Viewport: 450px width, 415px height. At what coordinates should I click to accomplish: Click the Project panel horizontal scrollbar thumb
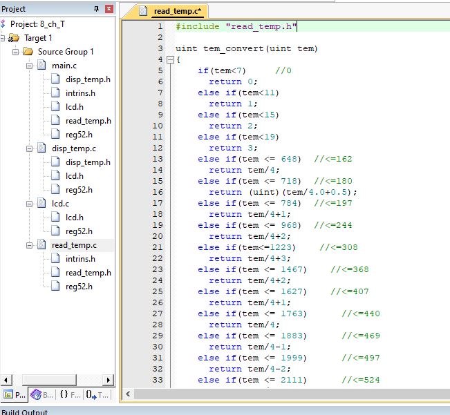point(49,380)
